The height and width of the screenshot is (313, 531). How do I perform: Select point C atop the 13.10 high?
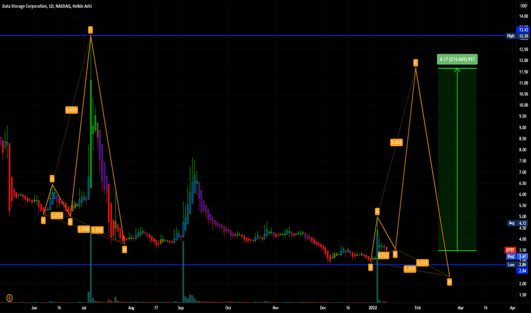91,30
